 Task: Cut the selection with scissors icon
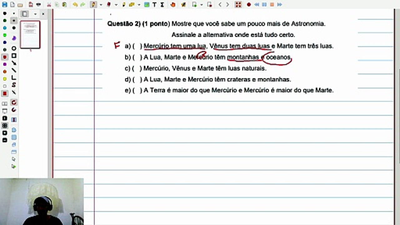[x=49, y=5]
